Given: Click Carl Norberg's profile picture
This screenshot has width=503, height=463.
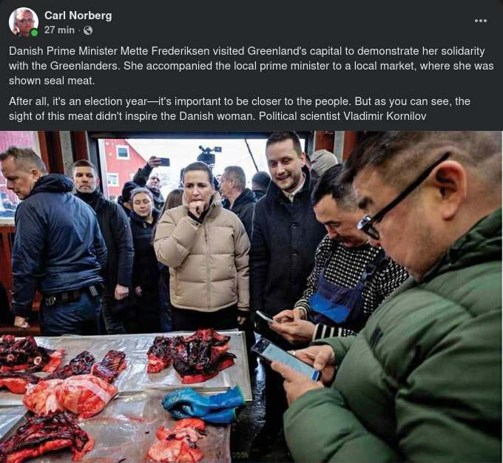Looking at the screenshot, I should [x=23, y=21].
